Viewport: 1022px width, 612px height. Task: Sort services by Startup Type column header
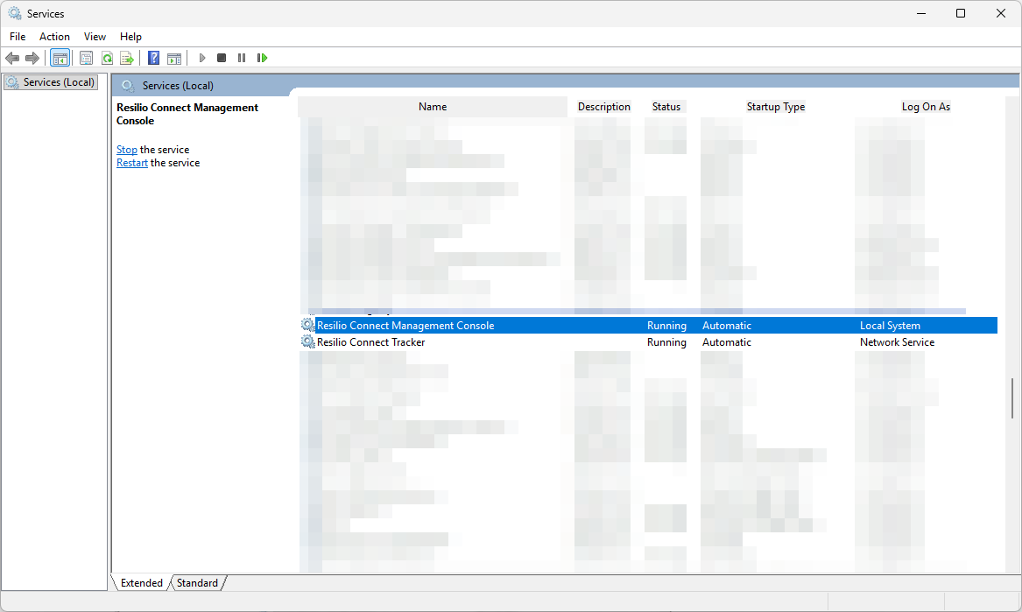pos(775,107)
